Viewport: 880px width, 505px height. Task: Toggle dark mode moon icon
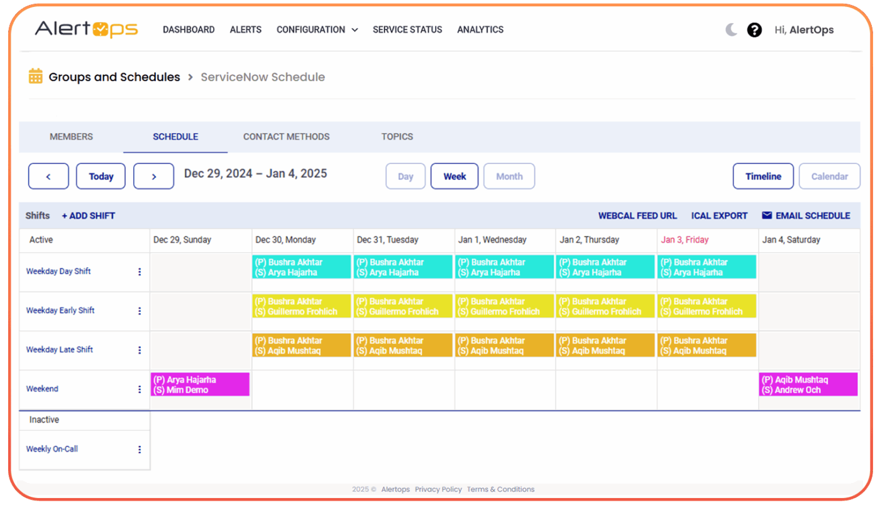(731, 30)
